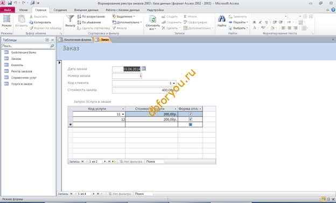
Task: Uncheck payment form box for service 11
Action: click(190, 114)
